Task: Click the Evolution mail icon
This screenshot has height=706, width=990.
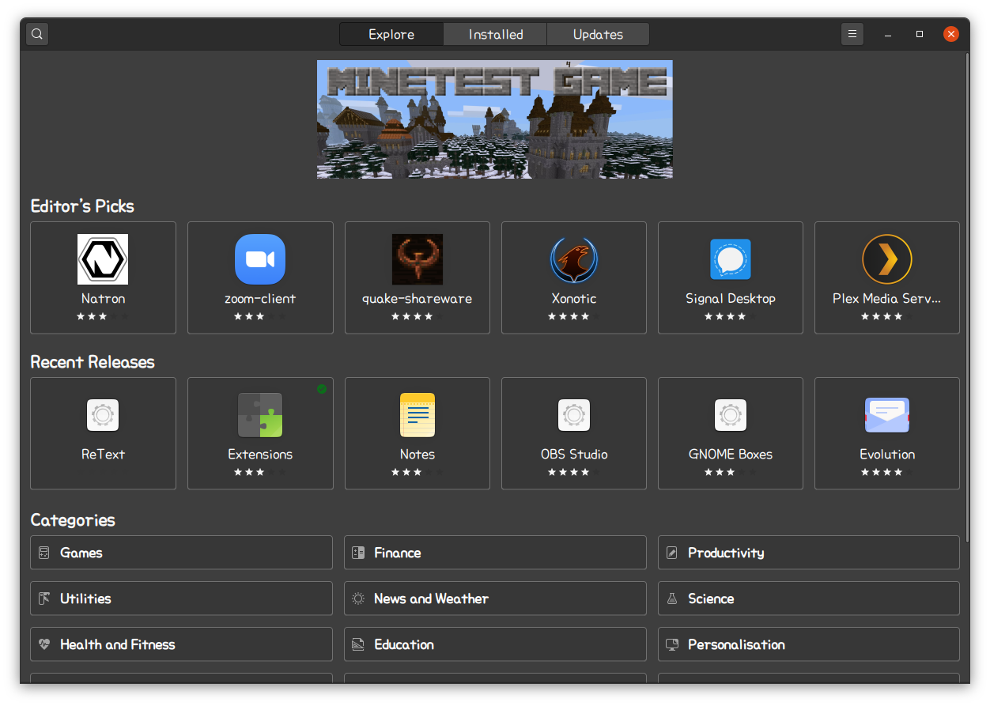Action: click(x=887, y=415)
